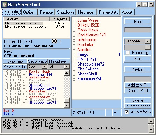This screenshot has height=135, width=156.
Task: Select Ranik Hawk's checkbox
Action: [74, 31]
